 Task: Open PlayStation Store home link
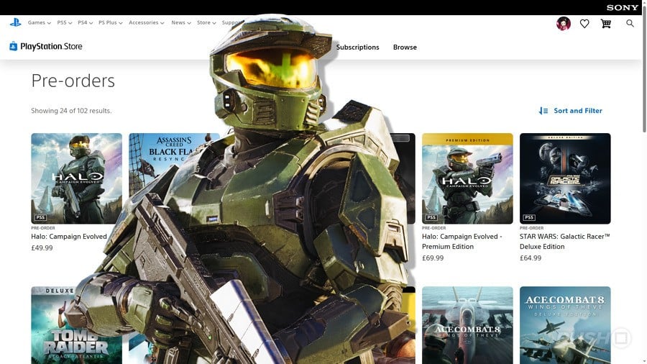[x=46, y=46]
